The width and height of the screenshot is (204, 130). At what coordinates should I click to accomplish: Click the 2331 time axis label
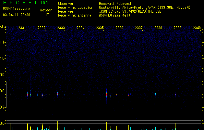(22, 28)
